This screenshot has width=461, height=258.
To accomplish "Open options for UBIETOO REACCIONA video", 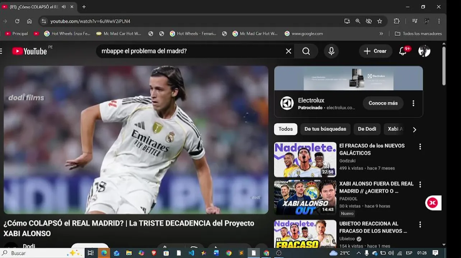I will (420, 225).
